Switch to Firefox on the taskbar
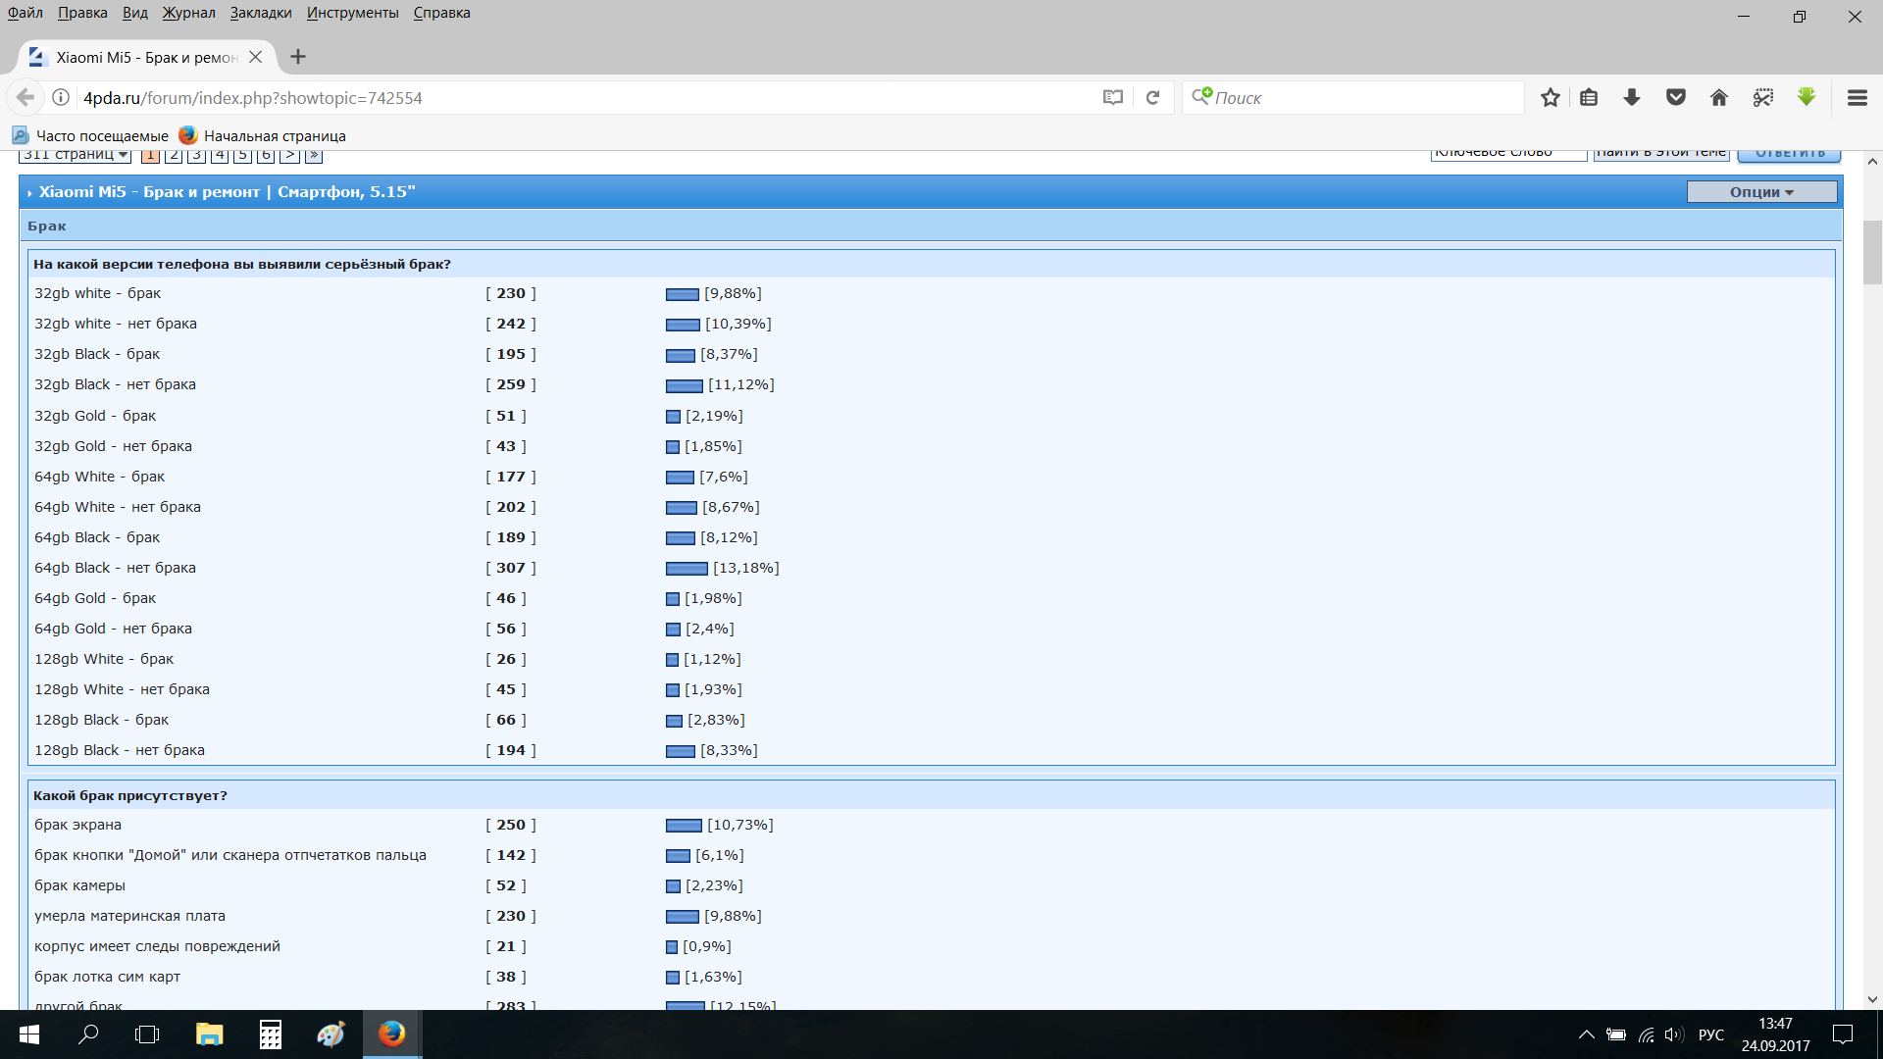 tap(392, 1034)
